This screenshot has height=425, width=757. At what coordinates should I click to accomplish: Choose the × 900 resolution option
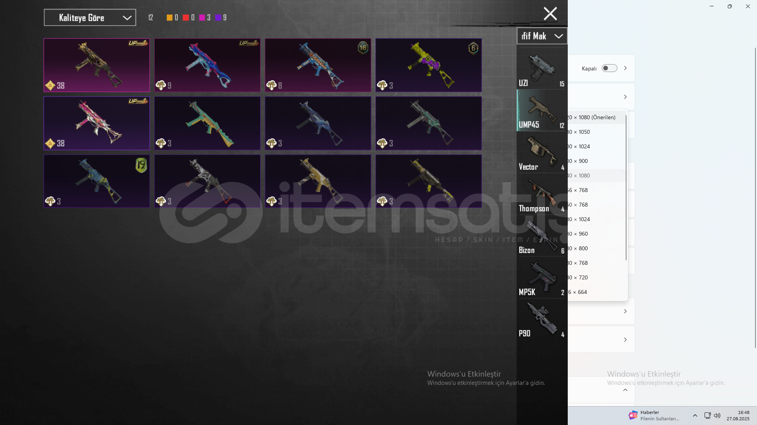(597, 161)
